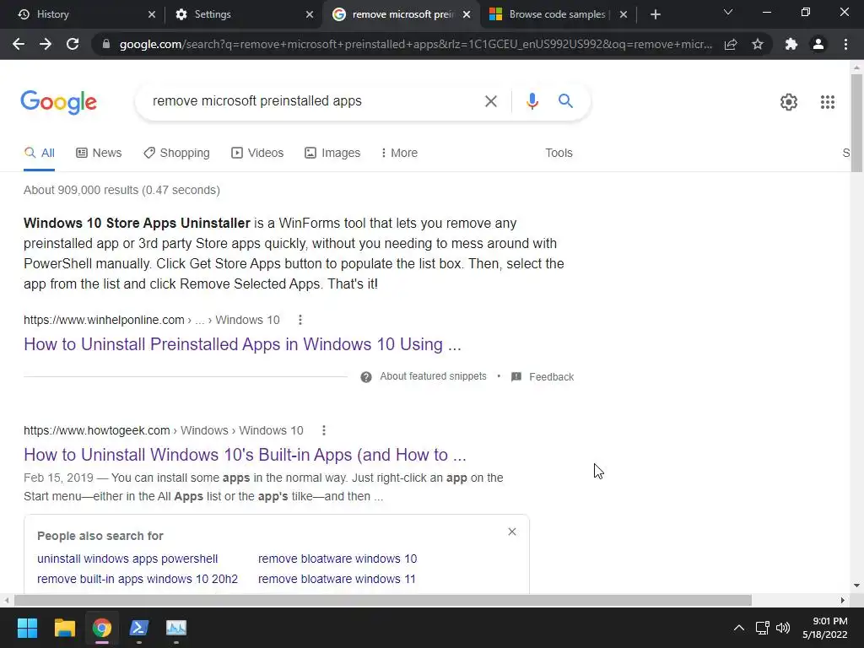This screenshot has width=864, height=648.
Task: Open a new tab
Action: point(655,14)
